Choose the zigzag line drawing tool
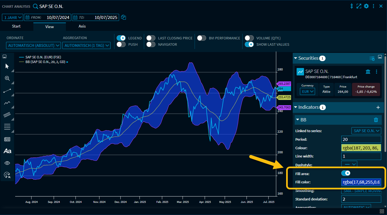The width and height of the screenshot is (387, 215). (x=7, y=103)
